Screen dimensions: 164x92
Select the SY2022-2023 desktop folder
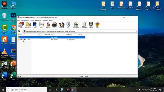coord(121,5)
